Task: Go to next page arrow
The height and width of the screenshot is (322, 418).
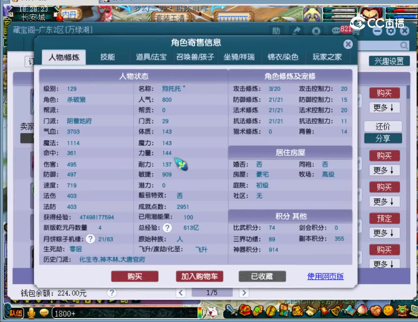Action: [x=244, y=293]
